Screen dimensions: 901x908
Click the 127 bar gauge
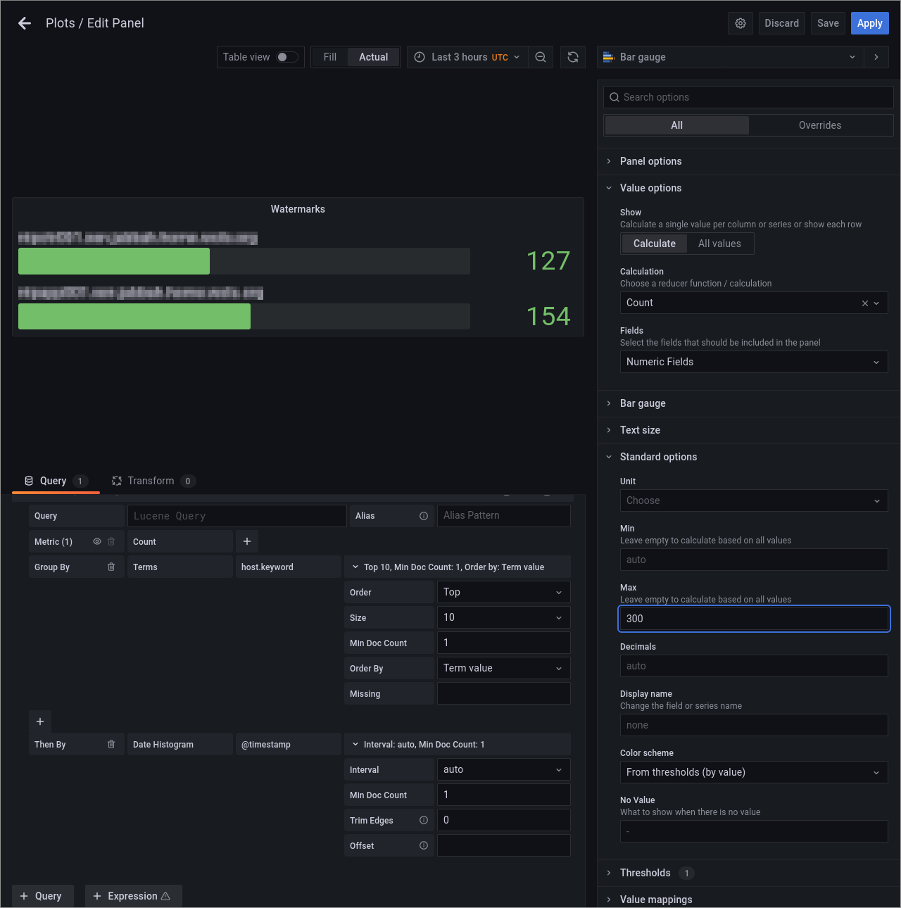click(244, 261)
